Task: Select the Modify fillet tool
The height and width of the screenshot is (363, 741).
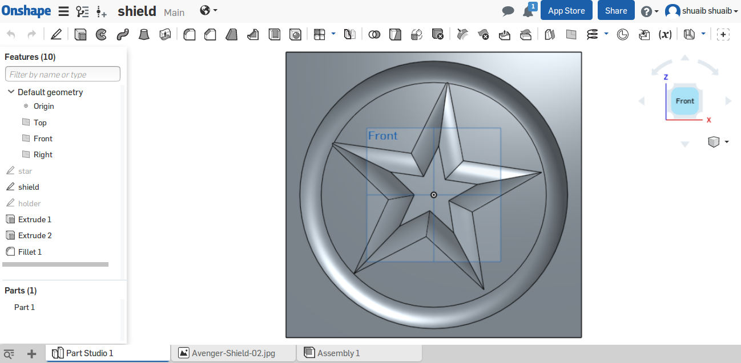Action: click(462, 35)
